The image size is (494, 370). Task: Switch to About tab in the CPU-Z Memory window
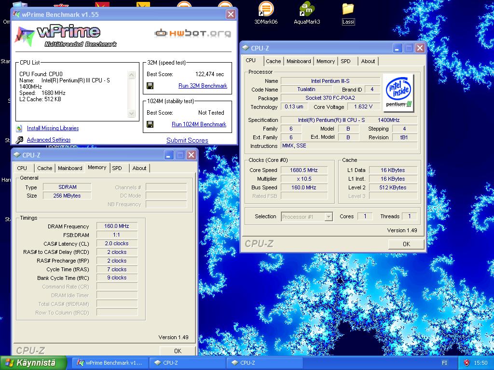coord(139,168)
